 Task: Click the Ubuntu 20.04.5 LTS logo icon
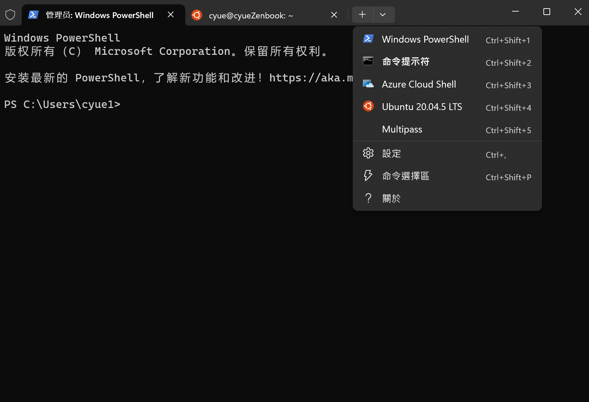click(x=368, y=106)
